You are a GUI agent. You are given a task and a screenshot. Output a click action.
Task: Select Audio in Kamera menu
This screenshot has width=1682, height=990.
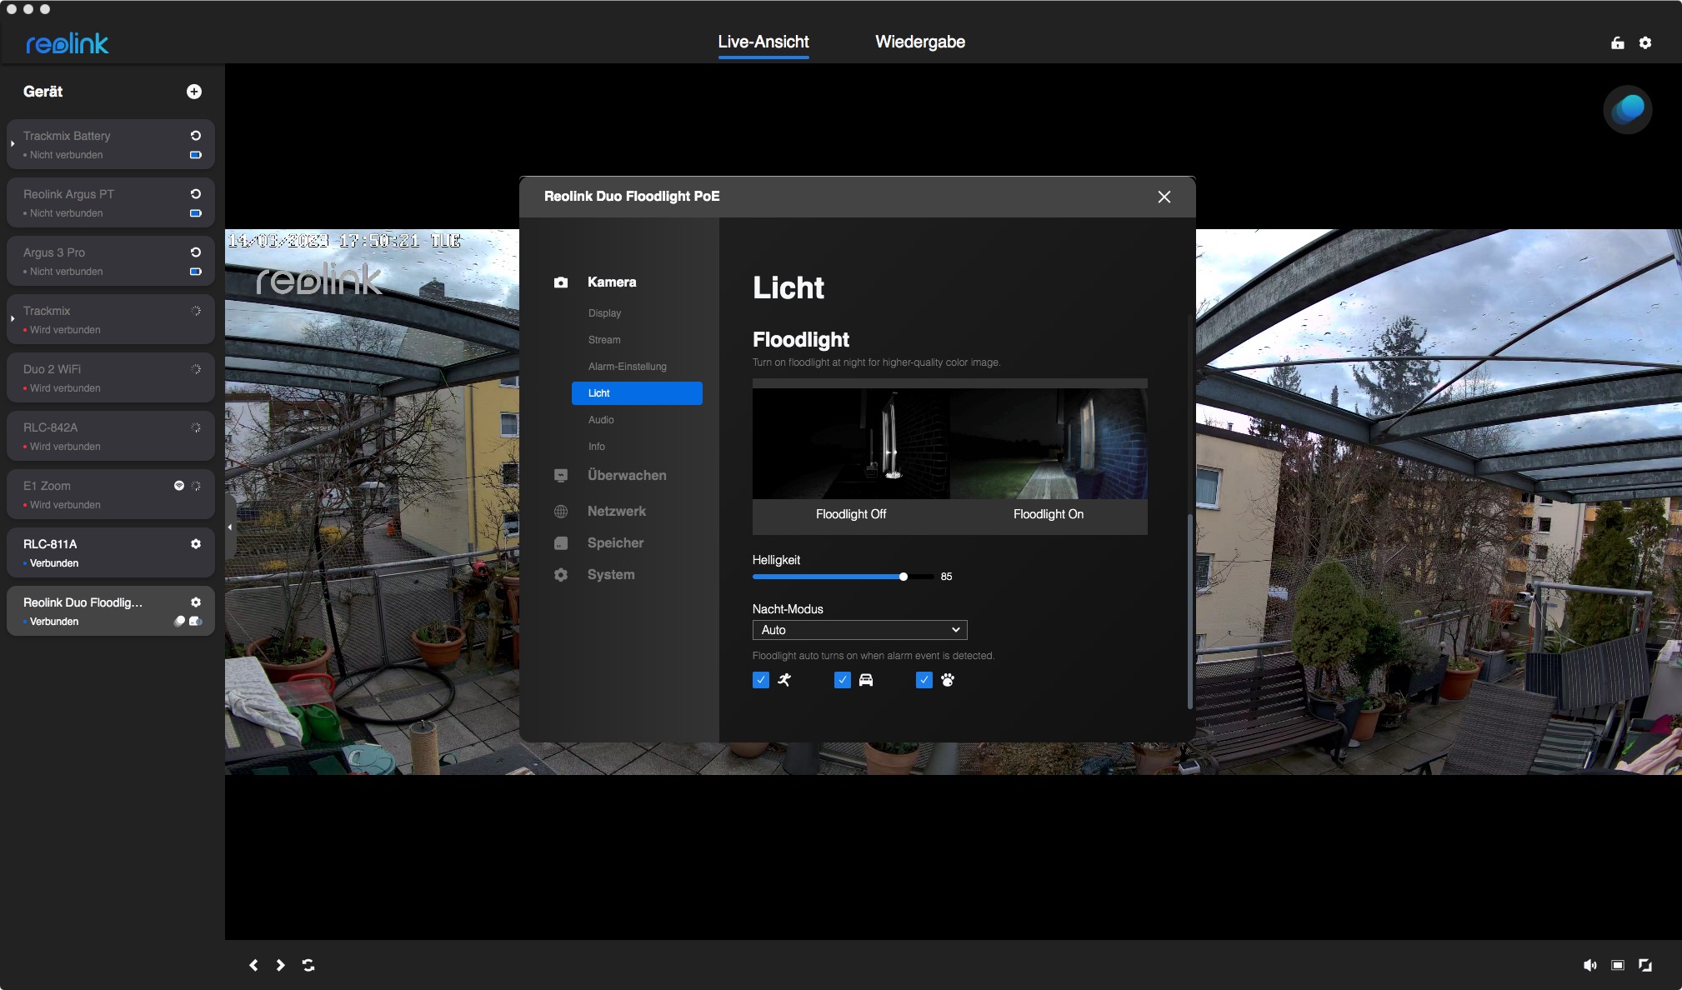601,420
